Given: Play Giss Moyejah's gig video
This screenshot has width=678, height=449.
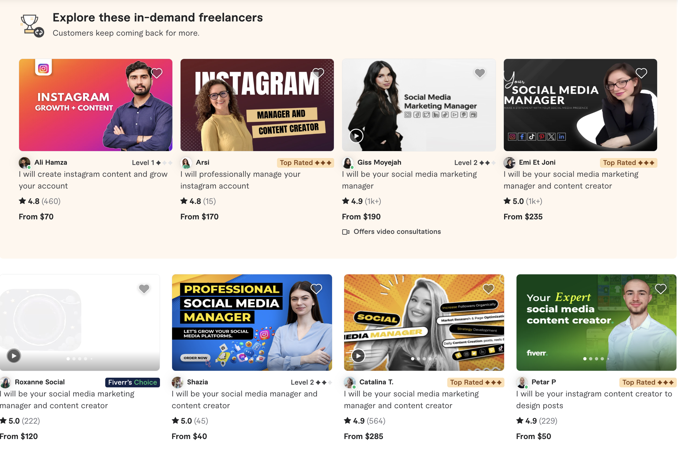Looking at the screenshot, I should click(356, 136).
